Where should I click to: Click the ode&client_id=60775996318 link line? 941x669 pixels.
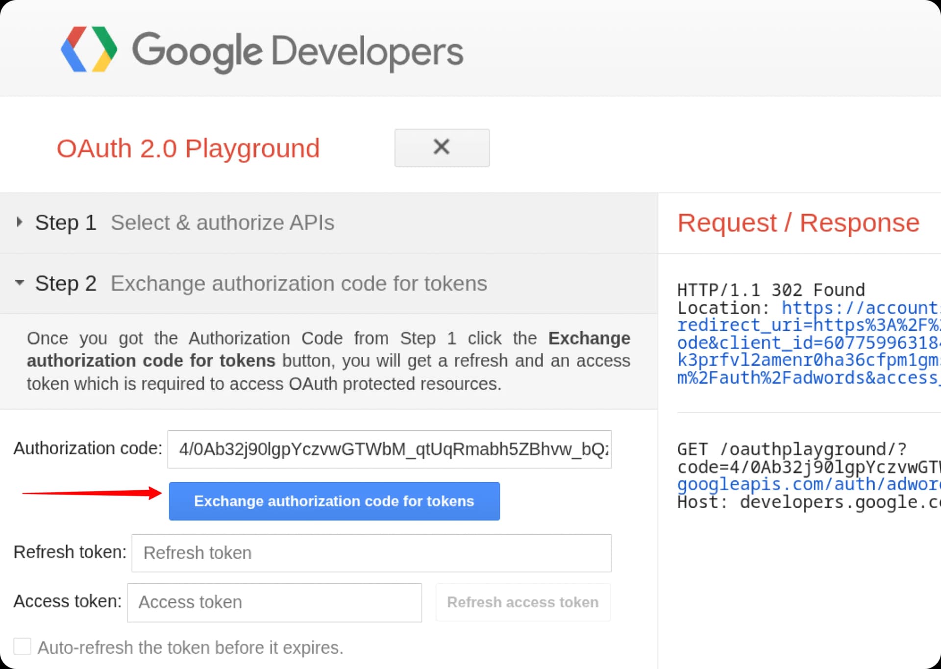[809, 343]
